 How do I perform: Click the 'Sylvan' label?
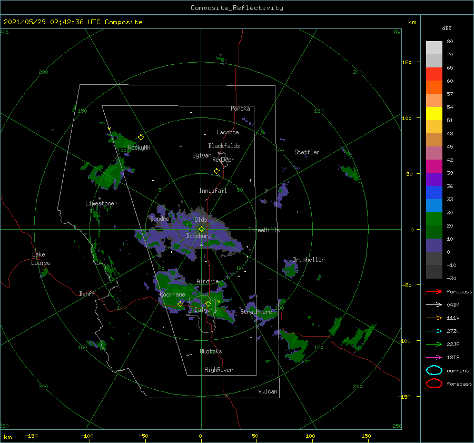click(x=202, y=155)
